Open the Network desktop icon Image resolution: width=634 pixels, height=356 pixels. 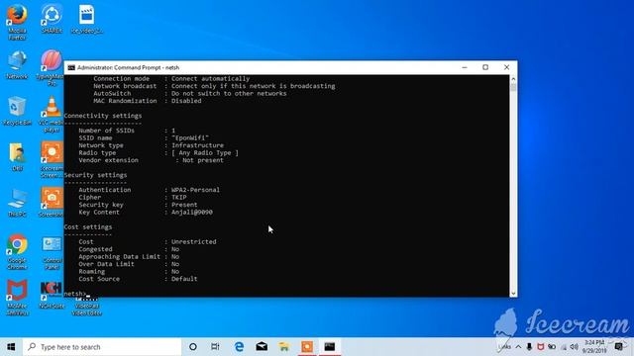pos(17,64)
